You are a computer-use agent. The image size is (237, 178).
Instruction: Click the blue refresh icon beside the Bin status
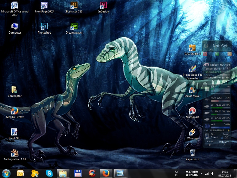click(222, 138)
